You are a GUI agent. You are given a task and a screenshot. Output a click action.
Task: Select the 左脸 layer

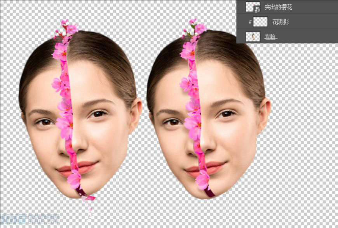tap(272, 36)
